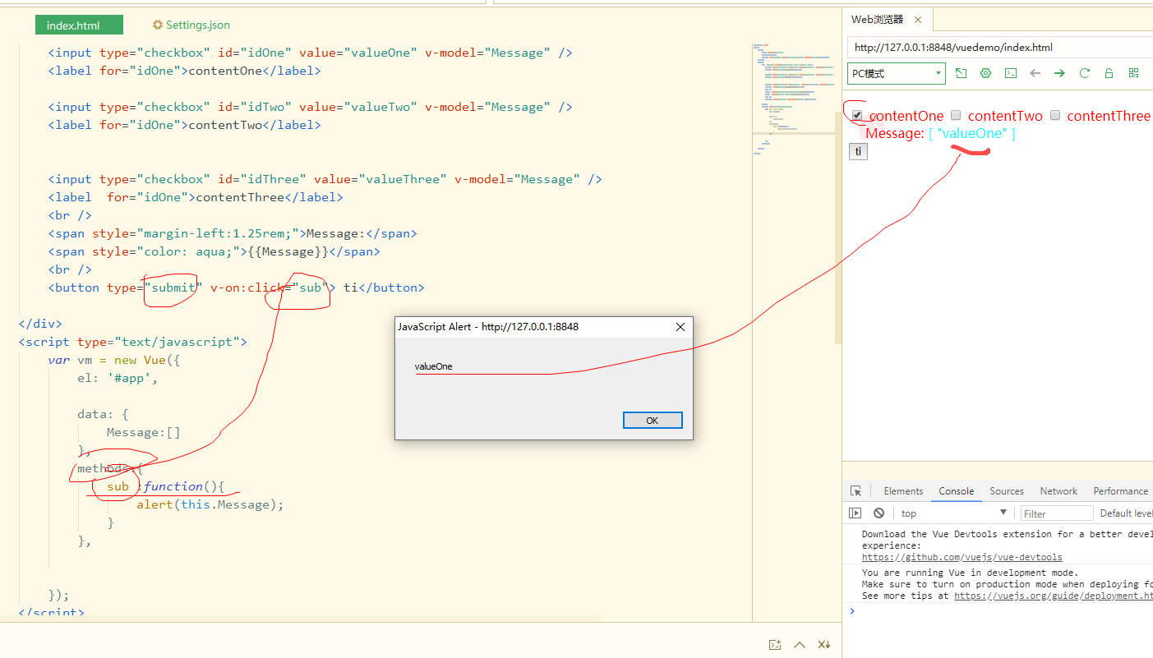The height and width of the screenshot is (658, 1153).
Task: Close the JavaScript Alert dialog with X
Action: tap(680, 327)
